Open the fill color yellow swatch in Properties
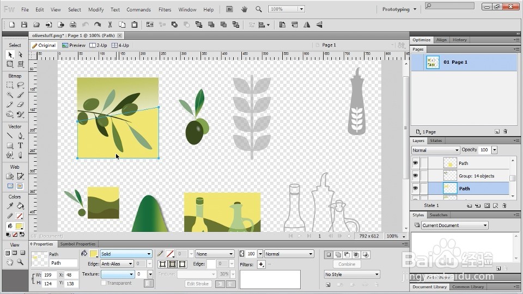 pyautogui.click(x=94, y=254)
